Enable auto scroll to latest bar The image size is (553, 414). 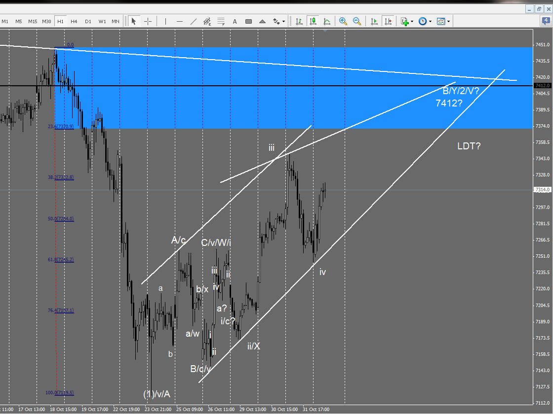373,21
